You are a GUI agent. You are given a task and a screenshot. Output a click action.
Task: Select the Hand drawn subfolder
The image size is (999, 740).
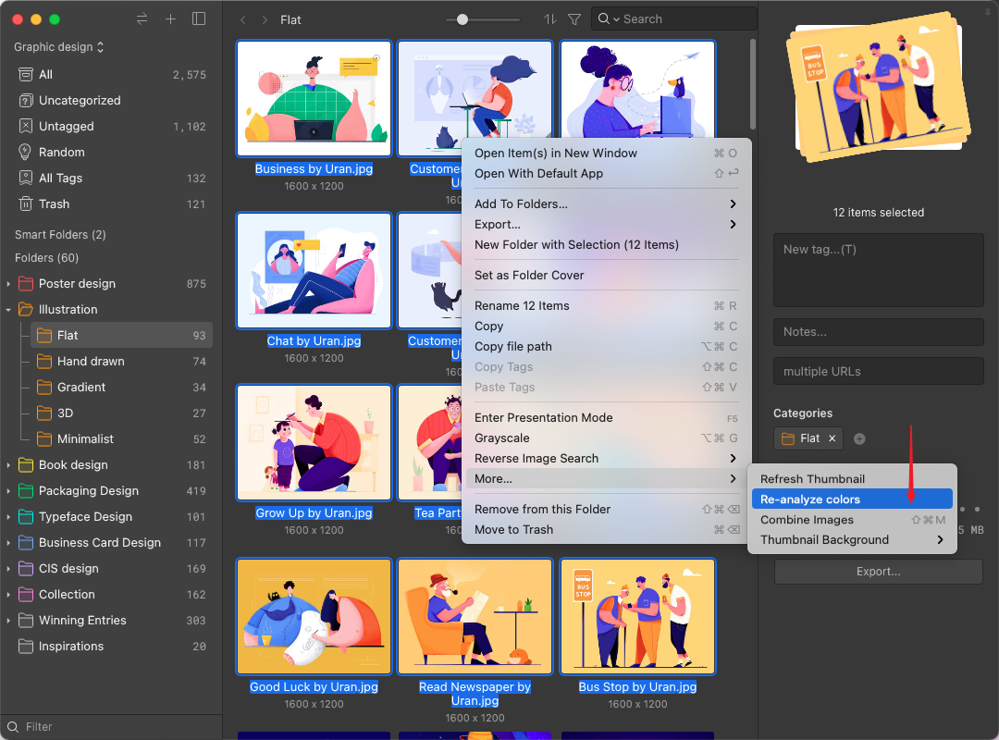pos(121,362)
